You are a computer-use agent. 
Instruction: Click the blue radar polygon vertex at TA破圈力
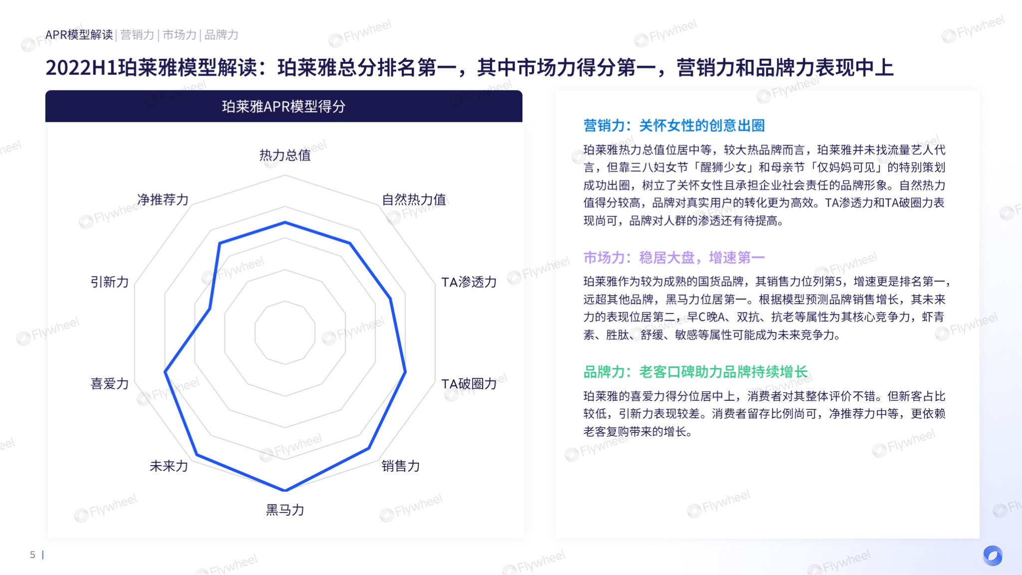(405, 372)
